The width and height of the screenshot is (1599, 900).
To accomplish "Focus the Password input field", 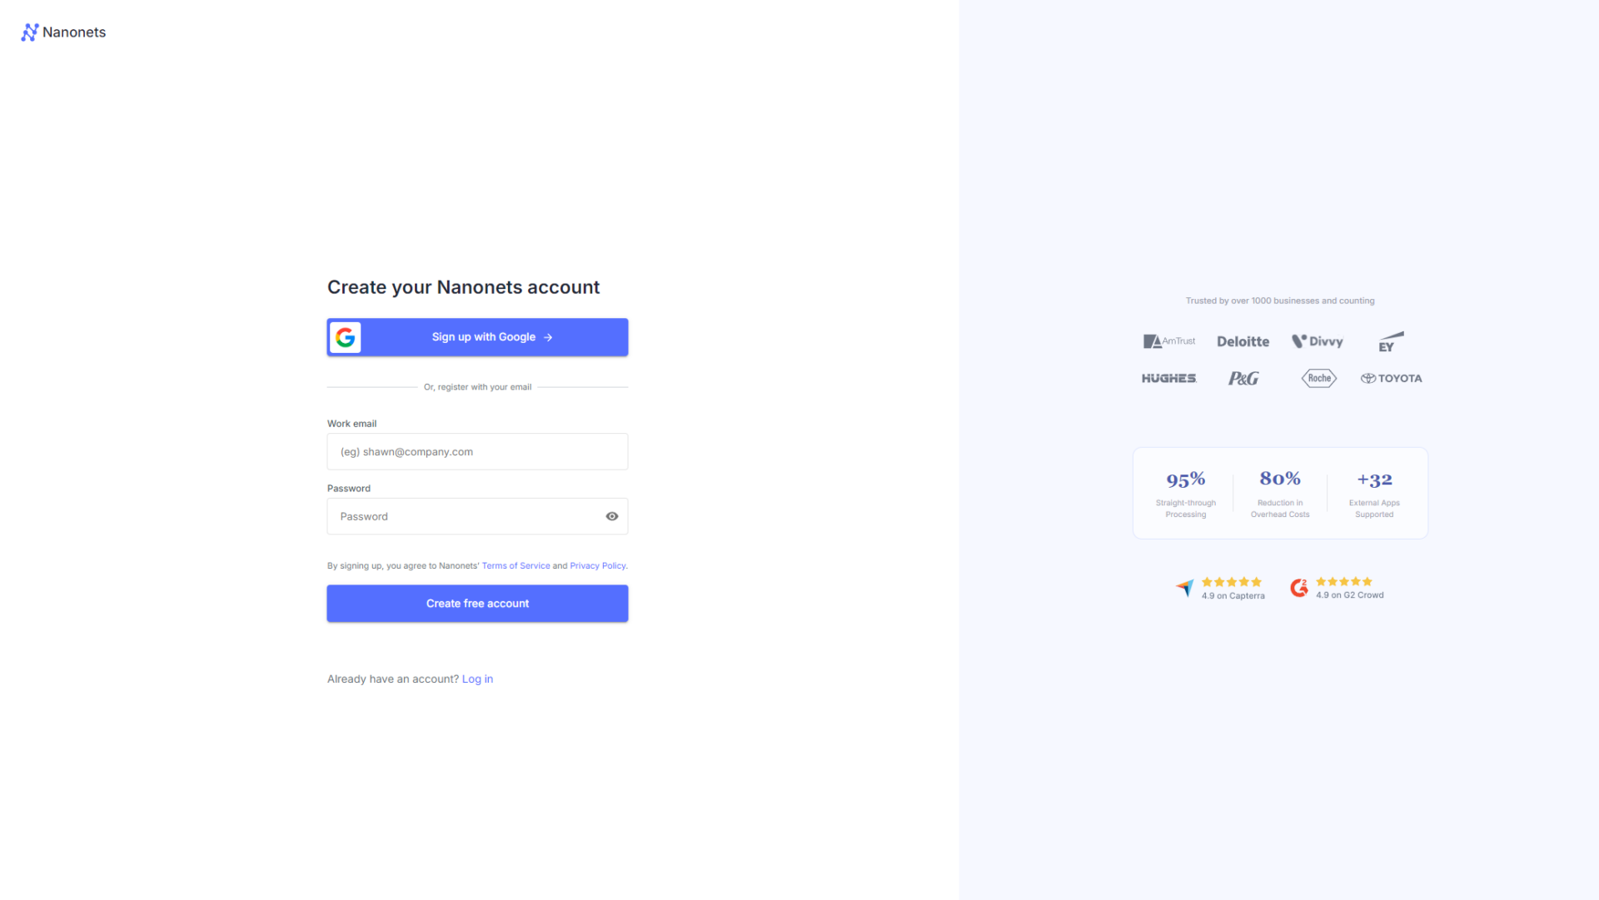I will click(x=466, y=516).
